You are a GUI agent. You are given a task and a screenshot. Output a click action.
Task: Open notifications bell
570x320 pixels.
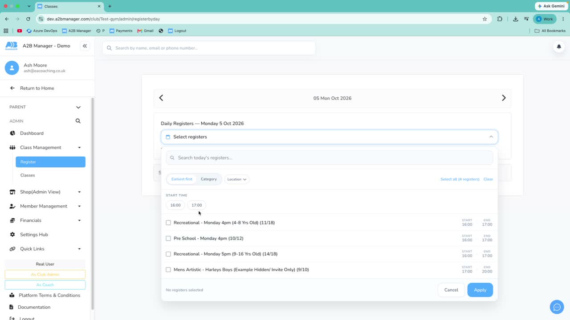(x=559, y=47)
